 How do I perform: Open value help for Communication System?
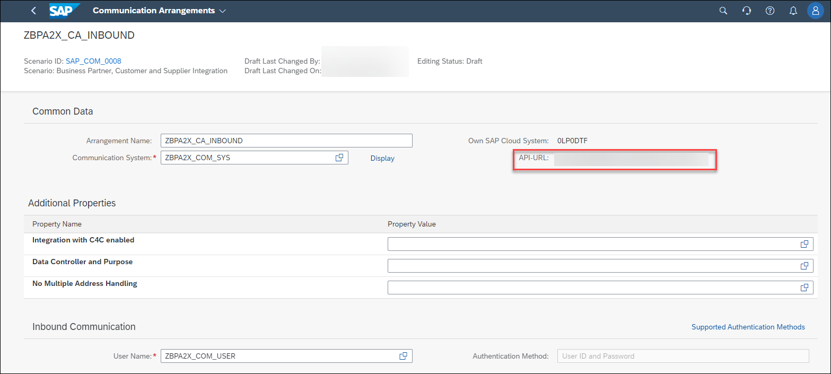(339, 158)
